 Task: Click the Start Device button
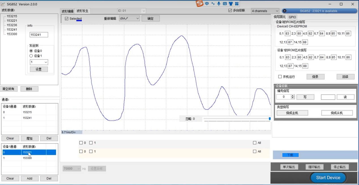pos(328,178)
